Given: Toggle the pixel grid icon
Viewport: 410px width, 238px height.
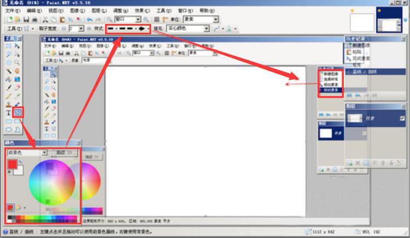Looking at the screenshot, I should pyautogui.click(x=157, y=19).
